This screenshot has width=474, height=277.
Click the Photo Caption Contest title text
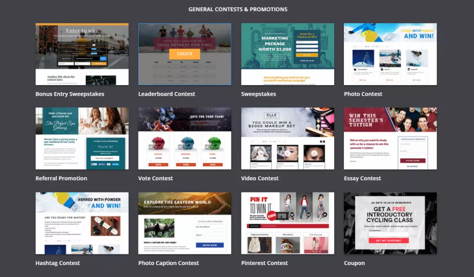point(168,263)
